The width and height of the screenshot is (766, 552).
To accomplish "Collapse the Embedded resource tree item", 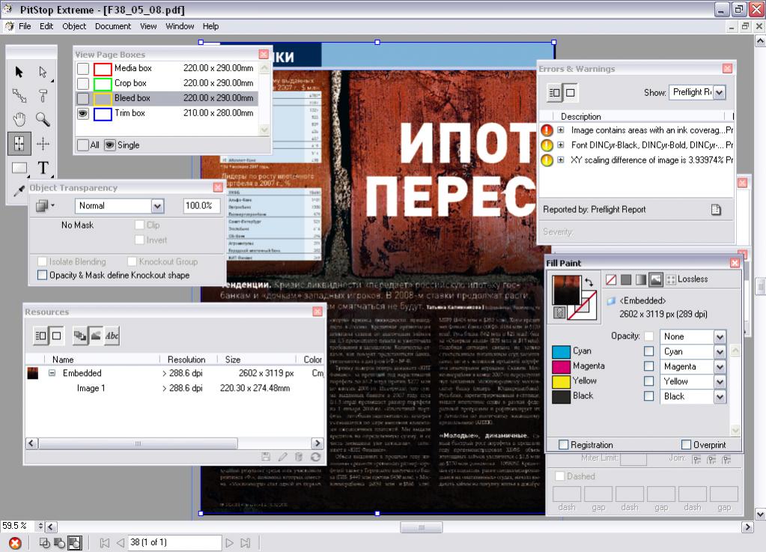I will [x=52, y=373].
